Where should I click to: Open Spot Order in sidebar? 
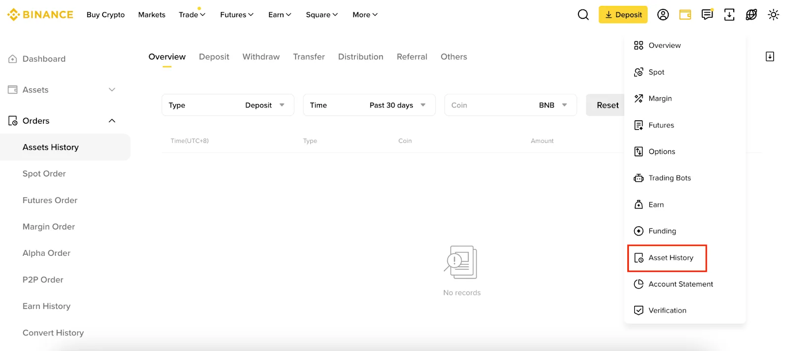click(x=44, y=174)
